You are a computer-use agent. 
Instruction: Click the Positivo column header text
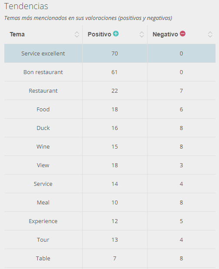pyautogui.click(x=100, y=34)
